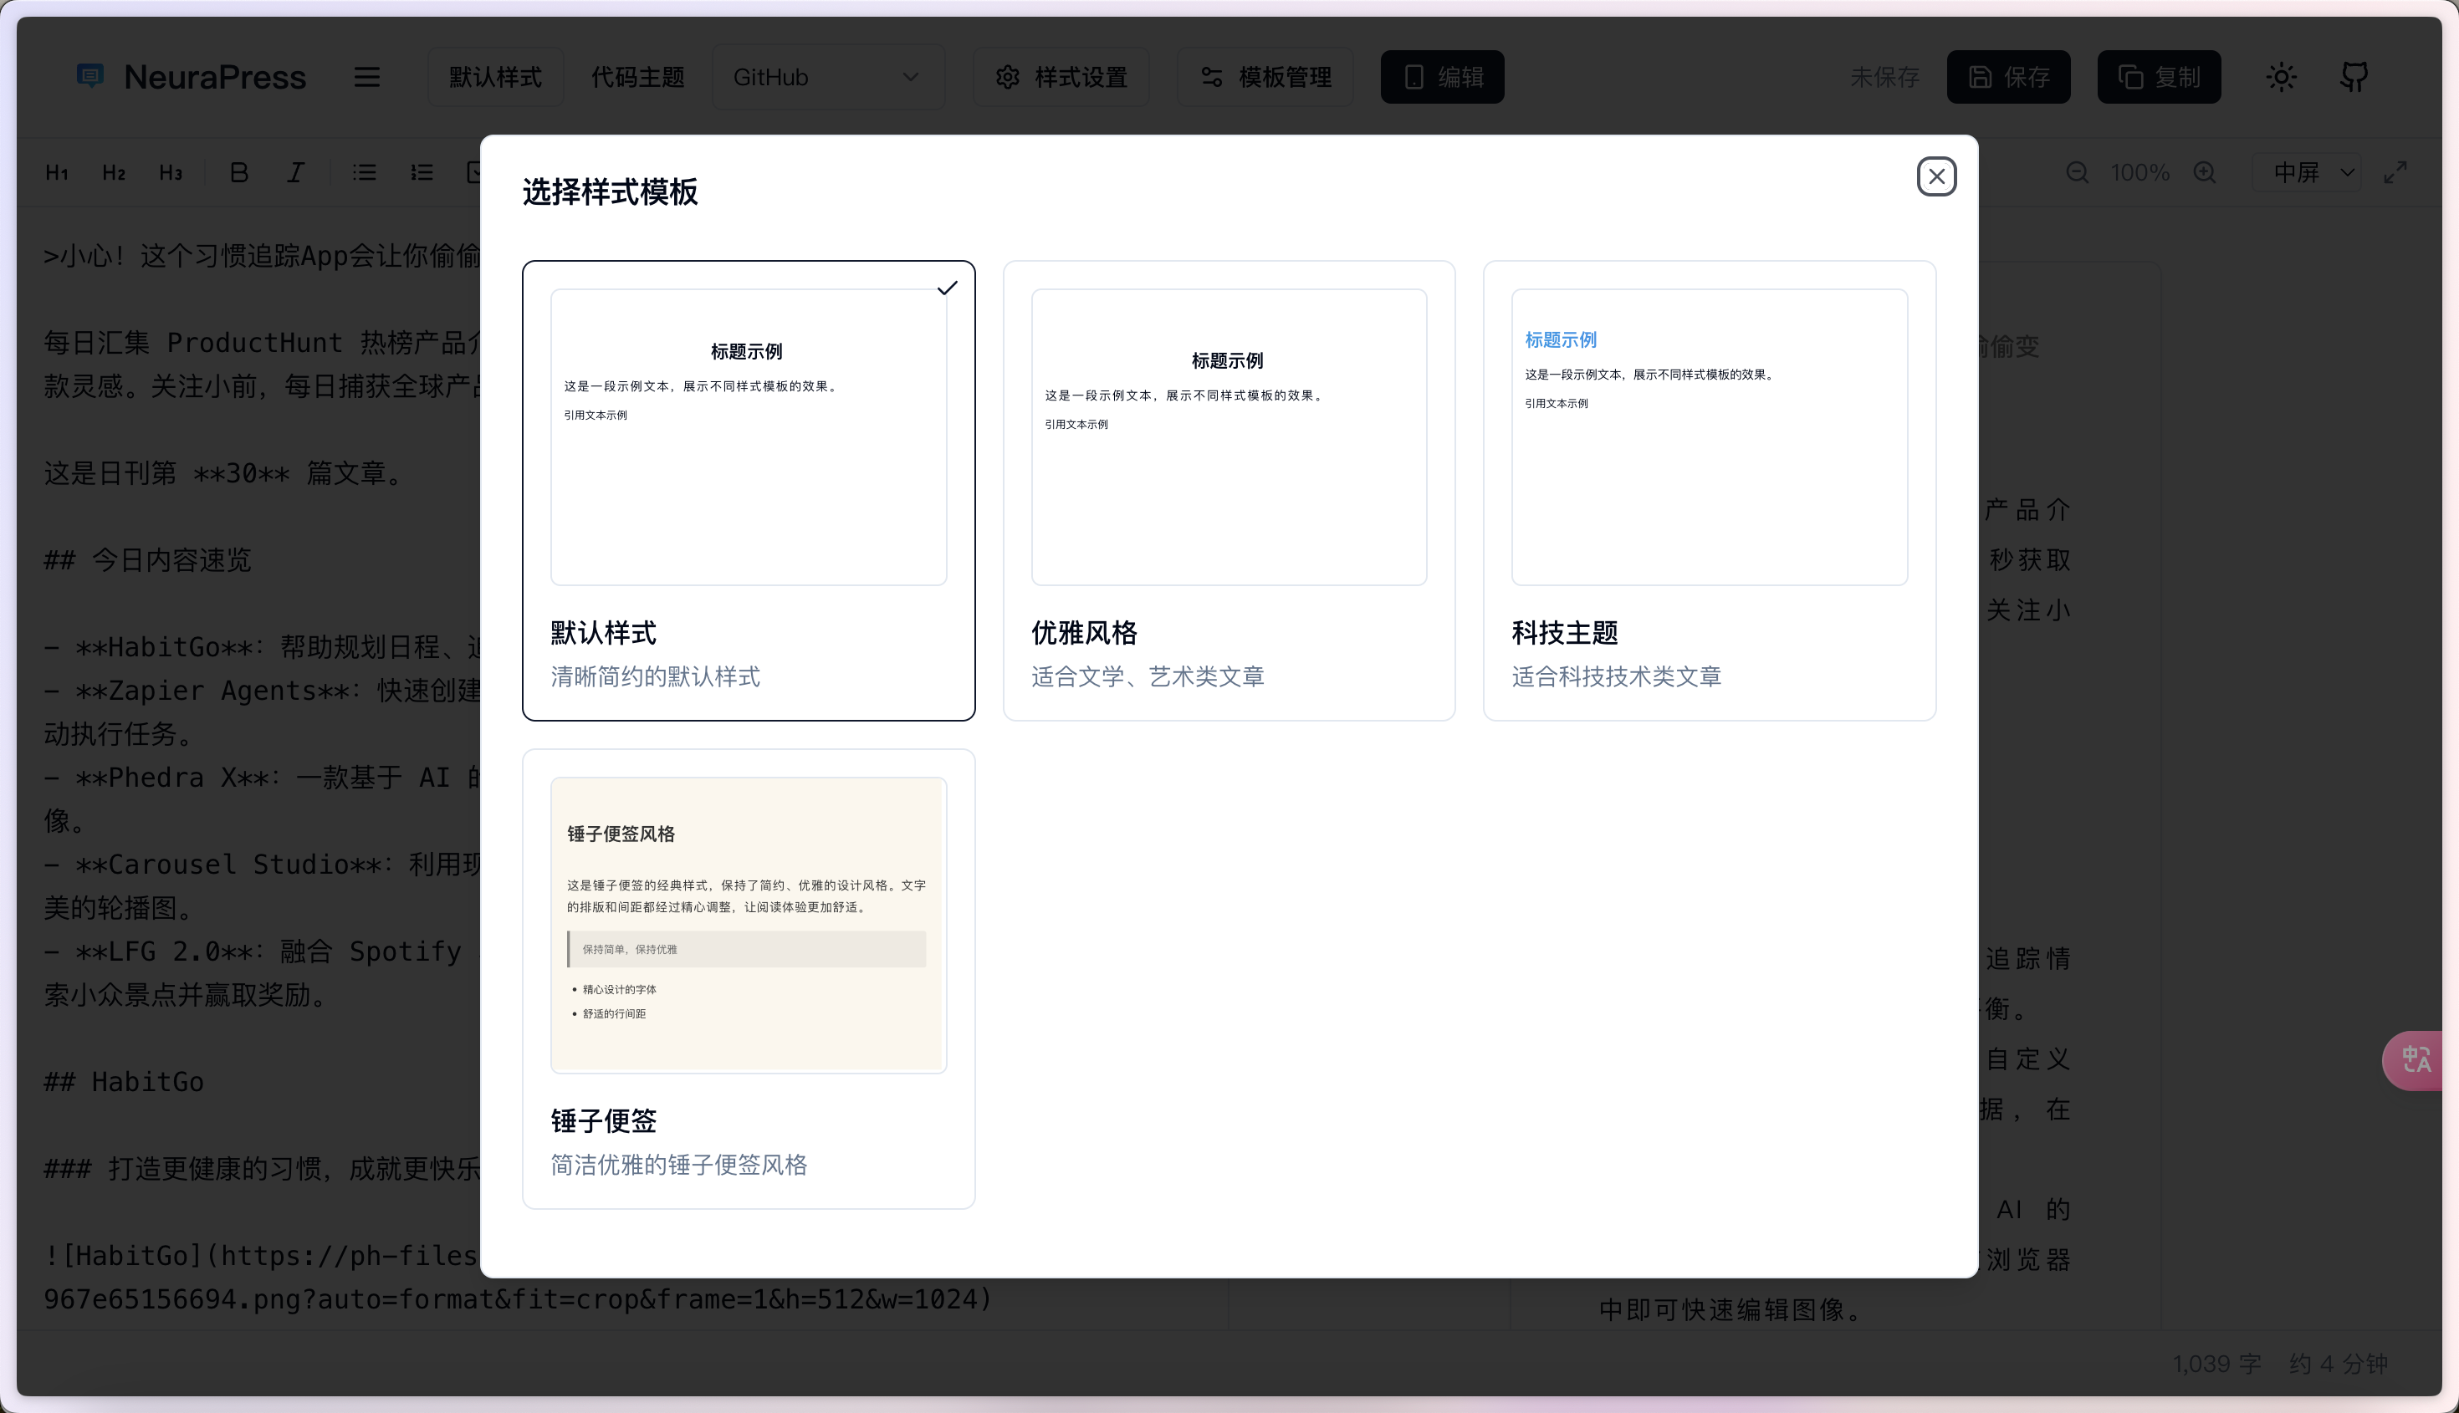Choose the 锤子便签 template thumbnail
The image size is (2459, 1413).
pyautogui.click(x=748, y=924)
